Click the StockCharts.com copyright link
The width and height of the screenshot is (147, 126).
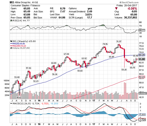click(129, 2)
